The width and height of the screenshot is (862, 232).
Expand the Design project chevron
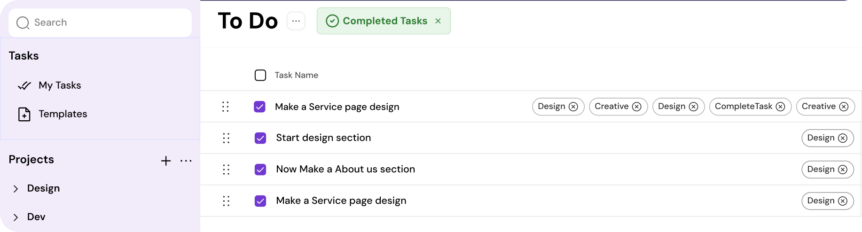(x=16, y=189)
